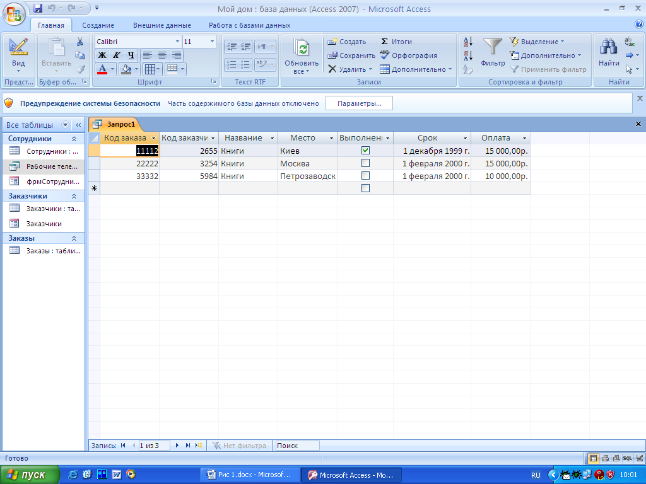
Task: Click the Go To arrow icon
Action: [630, 55]
